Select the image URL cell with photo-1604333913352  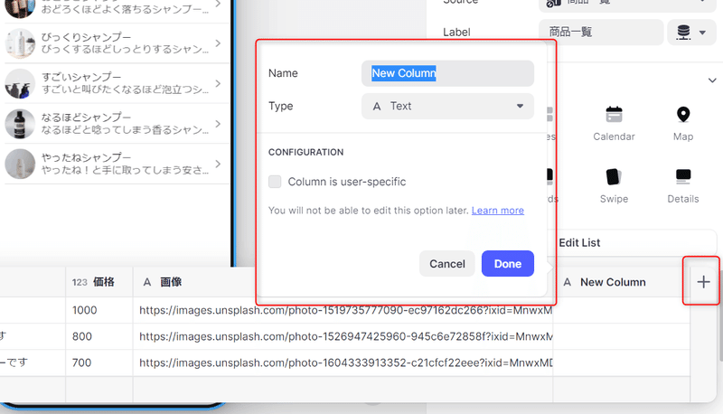[x=343, y=362]
